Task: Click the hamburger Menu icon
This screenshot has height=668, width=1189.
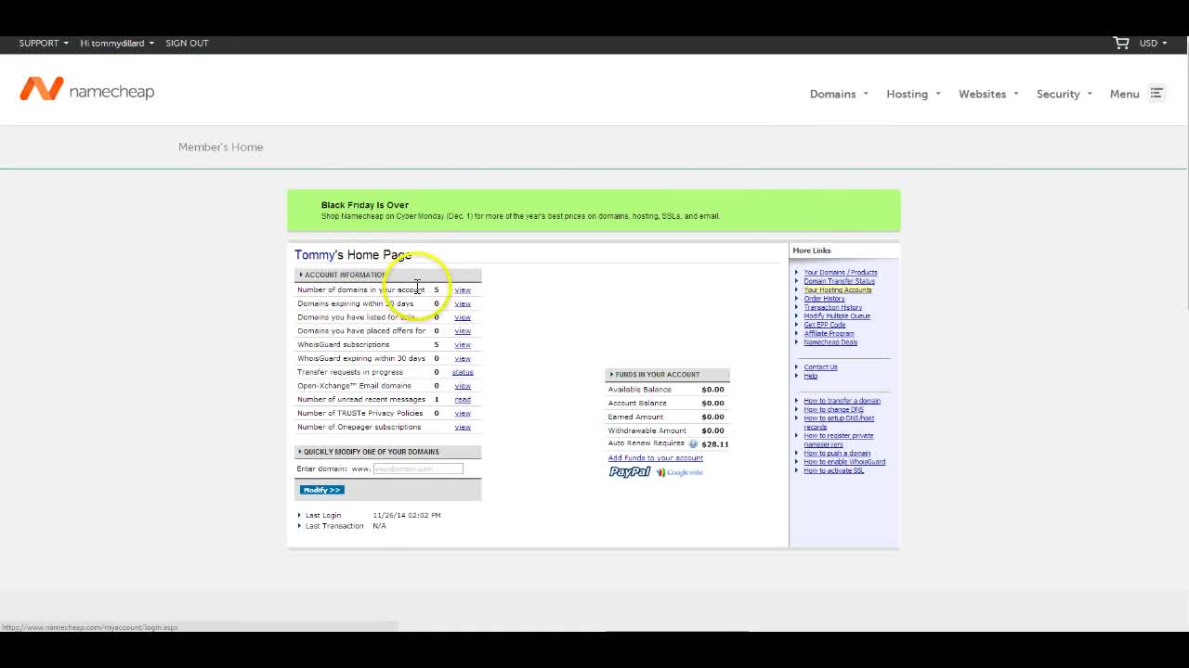Action: 1156,93
